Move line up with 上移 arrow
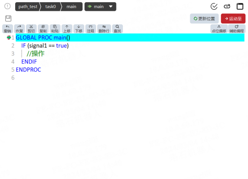This screenshot has width=248, height=179. coord(67,29)
